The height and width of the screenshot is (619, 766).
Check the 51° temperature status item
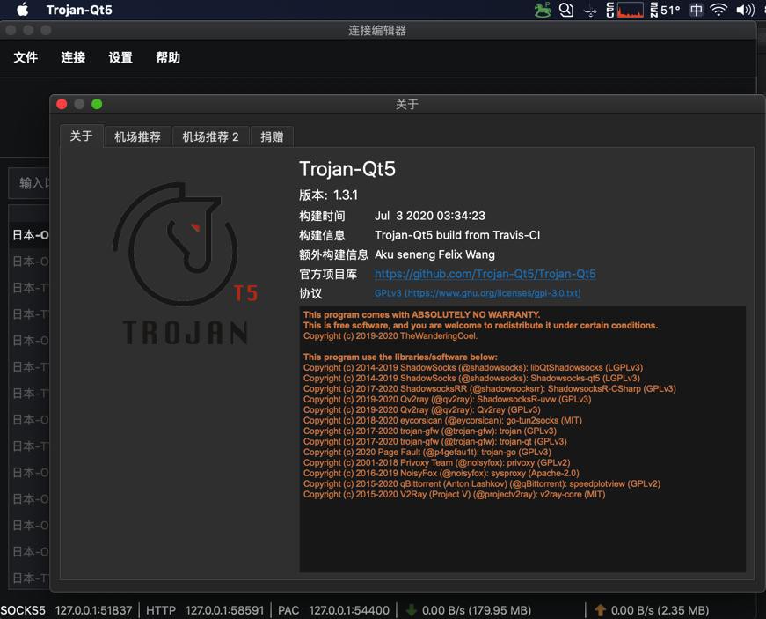(x=670, y=10)
